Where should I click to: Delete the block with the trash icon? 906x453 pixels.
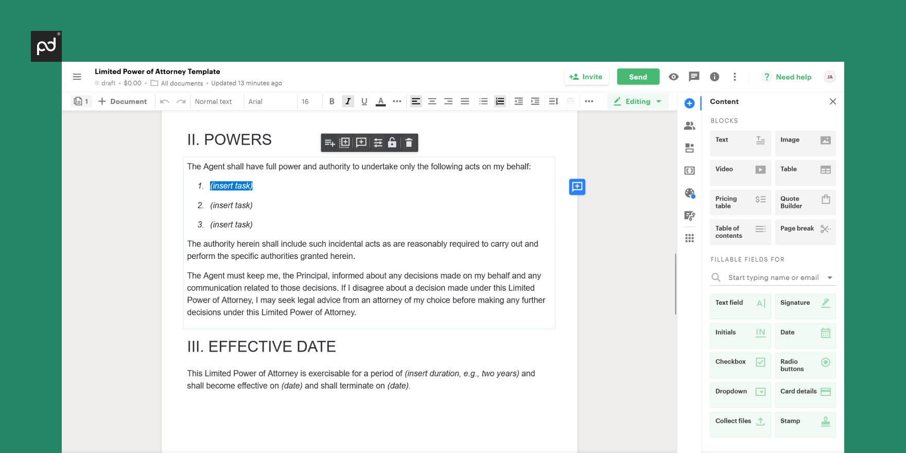coord(409,143)
